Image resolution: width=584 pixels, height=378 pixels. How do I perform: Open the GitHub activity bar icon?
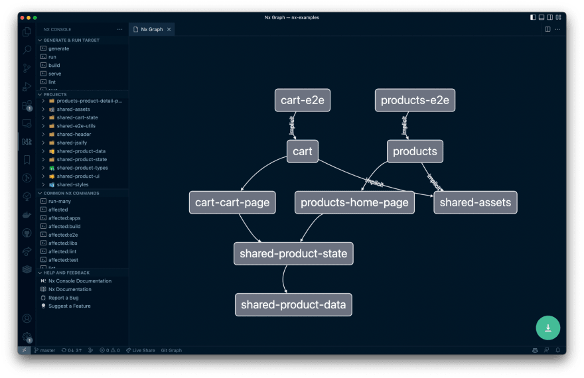[27, 233]
